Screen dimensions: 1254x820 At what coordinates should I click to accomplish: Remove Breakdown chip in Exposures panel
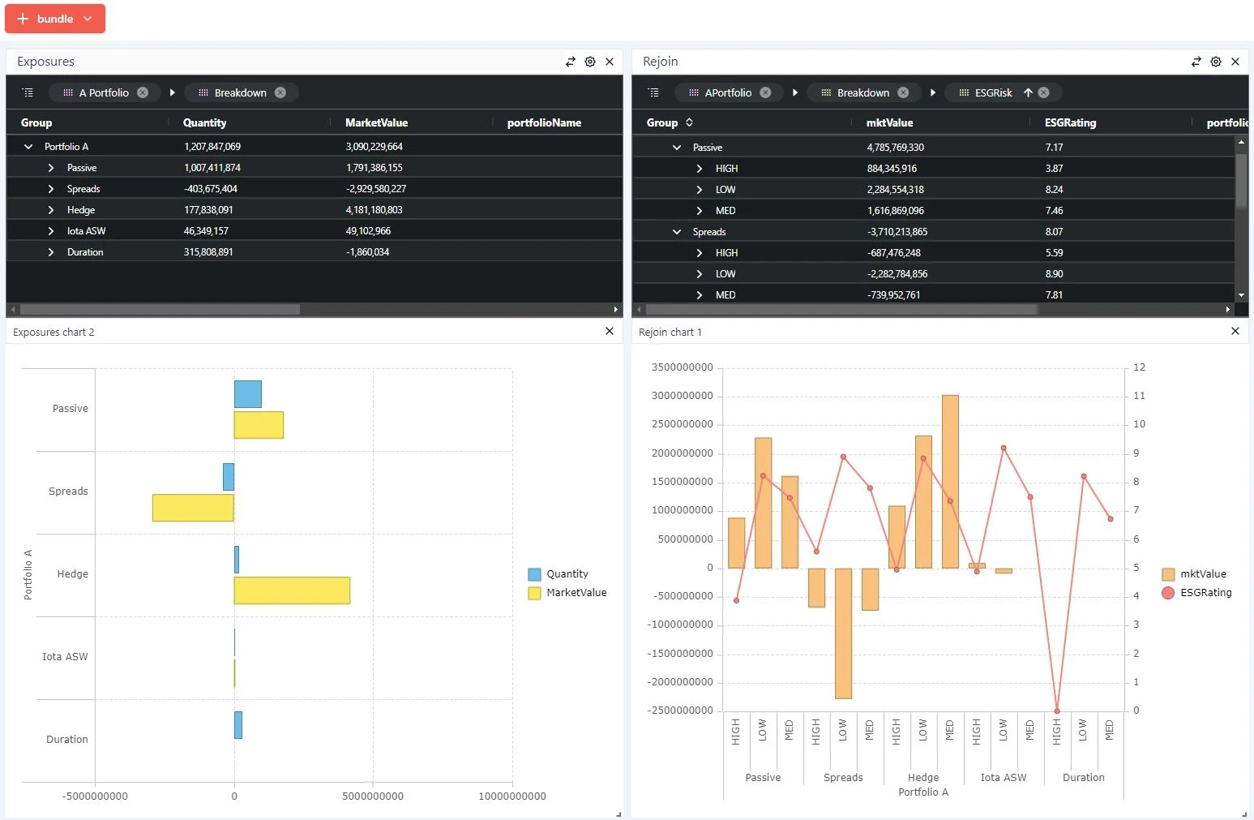(280, 92)
